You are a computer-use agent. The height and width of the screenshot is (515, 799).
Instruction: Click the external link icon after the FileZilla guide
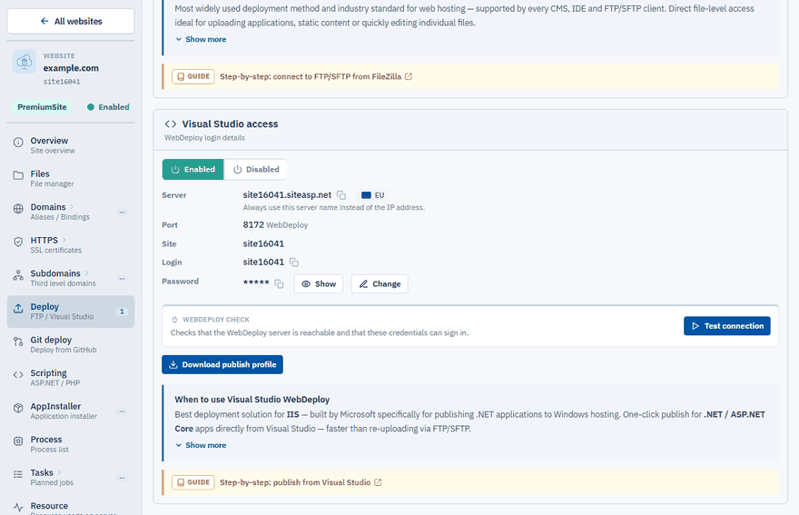tap(409, 76)
